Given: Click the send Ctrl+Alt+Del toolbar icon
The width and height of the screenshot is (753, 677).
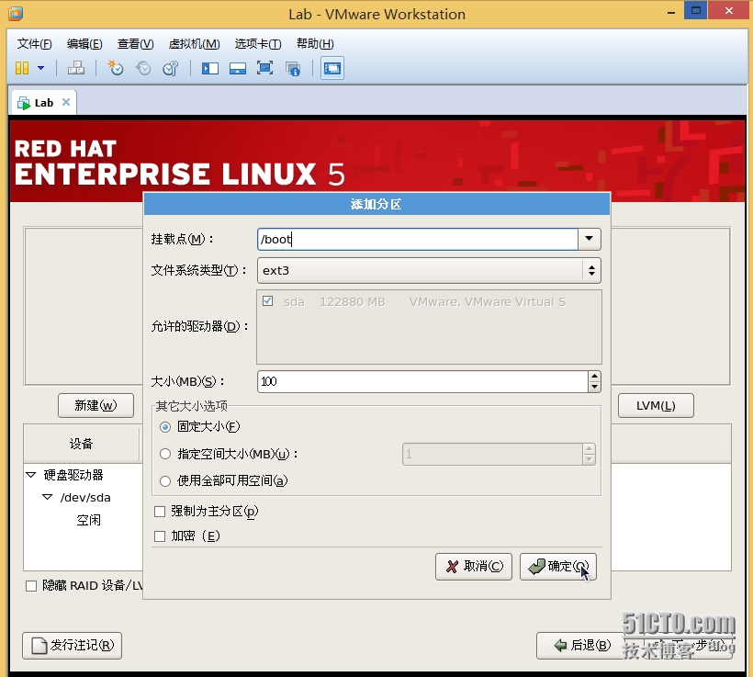Looking at the screenshot, I should pyautogui.click(x=76, y=68).
